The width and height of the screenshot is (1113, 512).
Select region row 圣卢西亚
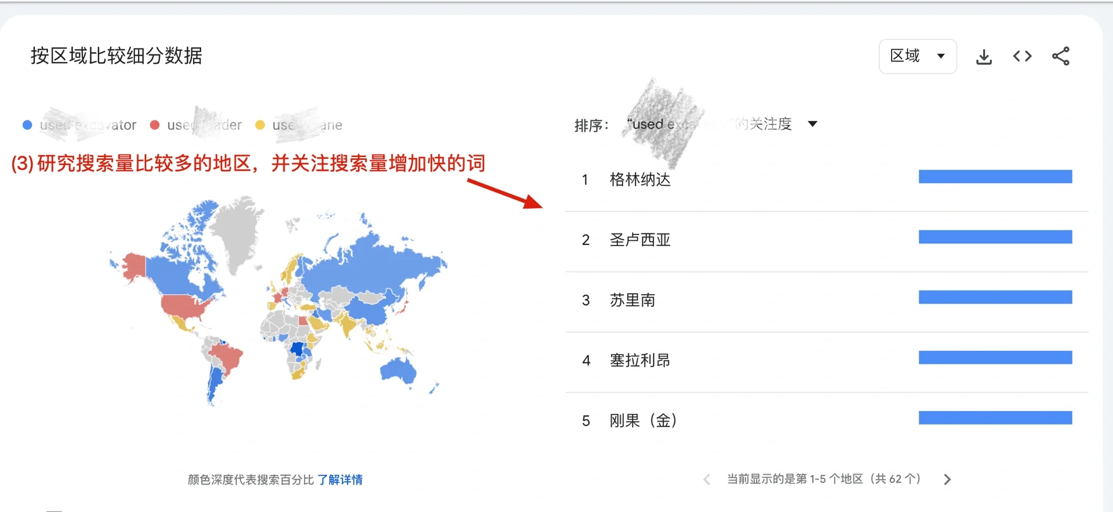827,240
